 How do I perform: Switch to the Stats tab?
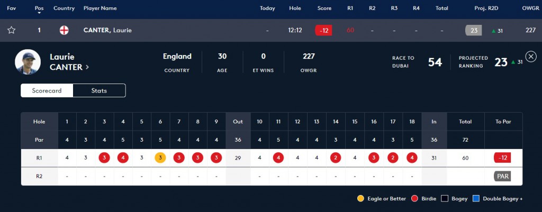pyautogui.click(x=99, y=91)
